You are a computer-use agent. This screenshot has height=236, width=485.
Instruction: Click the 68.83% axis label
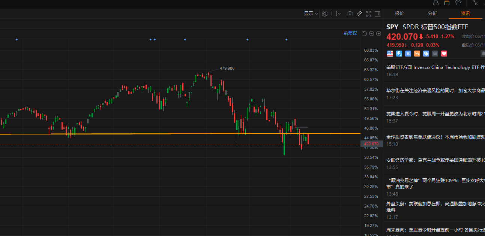pos(371,50)
